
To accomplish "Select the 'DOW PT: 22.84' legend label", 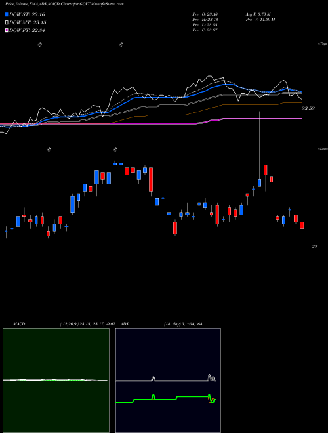I will pyautogui.click(x=27, y=30).
